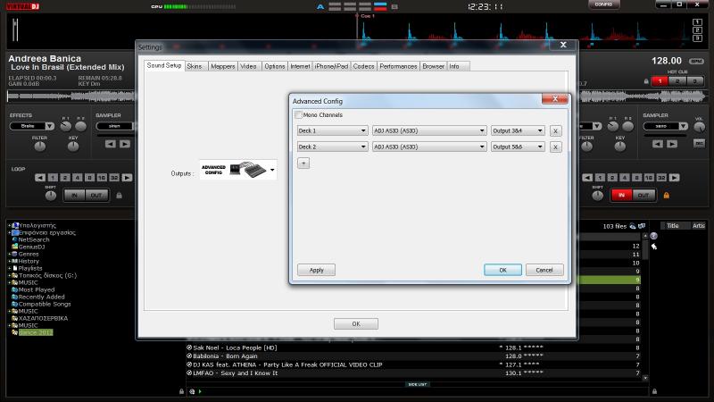Toggle right deck red loop IN button
Viewport: 714px width, 402px height.
(621, 196)
